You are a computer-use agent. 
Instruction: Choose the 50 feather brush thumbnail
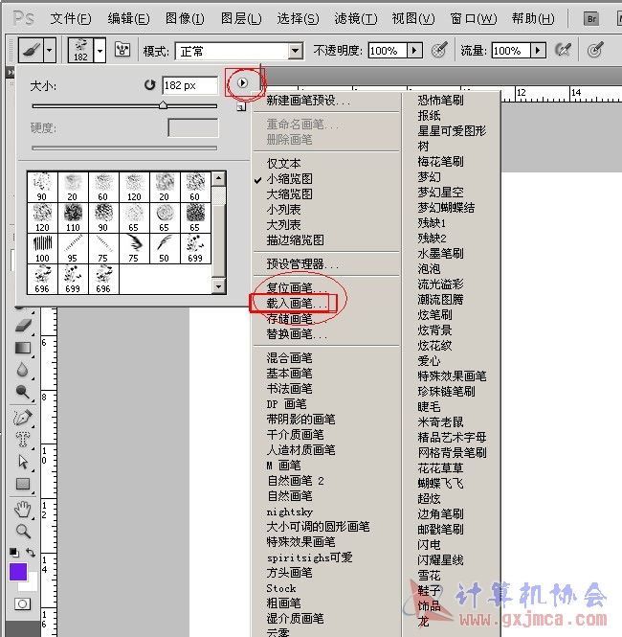coord(165,248)
